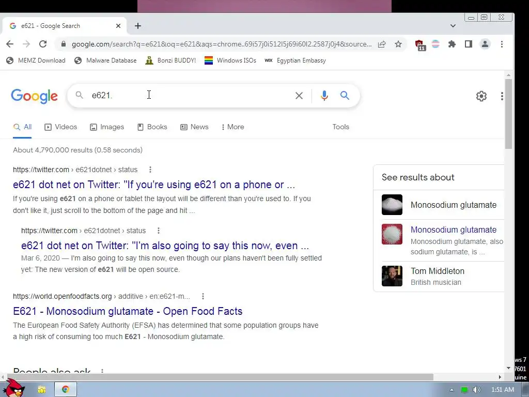Toggle the Chrome side panel

pos(468,44)
